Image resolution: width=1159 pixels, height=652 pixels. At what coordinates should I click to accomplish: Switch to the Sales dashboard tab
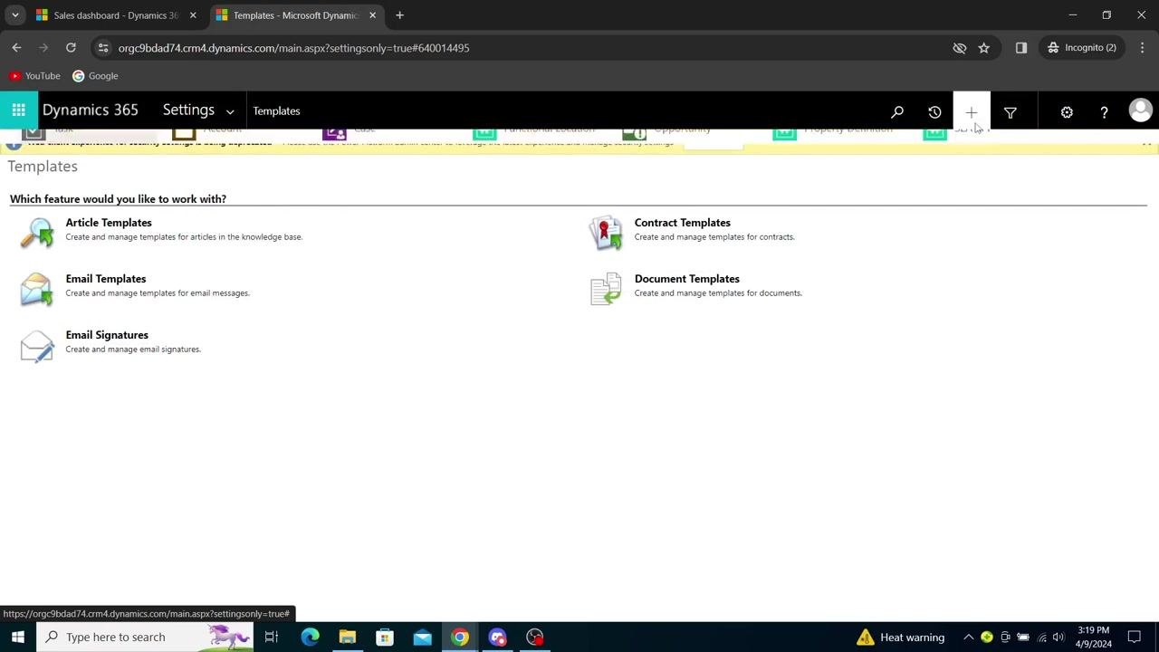(x=115, y=15)
